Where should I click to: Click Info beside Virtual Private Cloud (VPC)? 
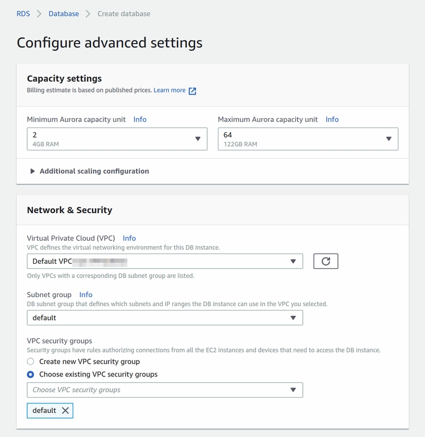click(x=130, y=238)
